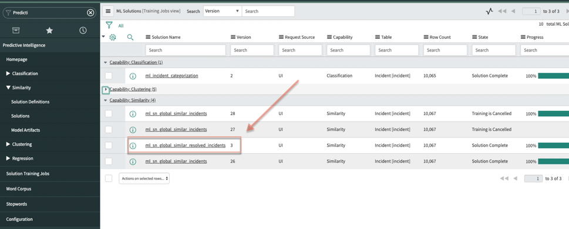Open Solution Definitions under Similarity

[31, 102]
